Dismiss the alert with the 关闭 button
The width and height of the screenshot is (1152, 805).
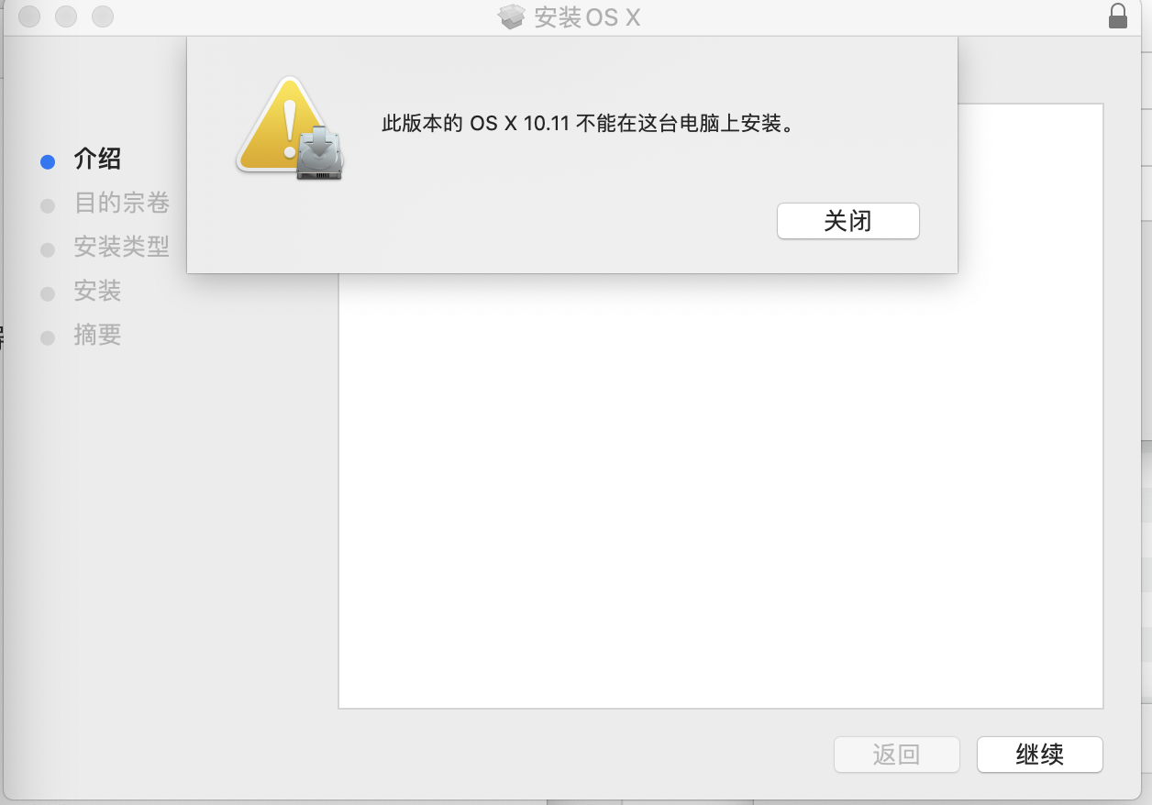pyautogui.click(x=848, y=221)
